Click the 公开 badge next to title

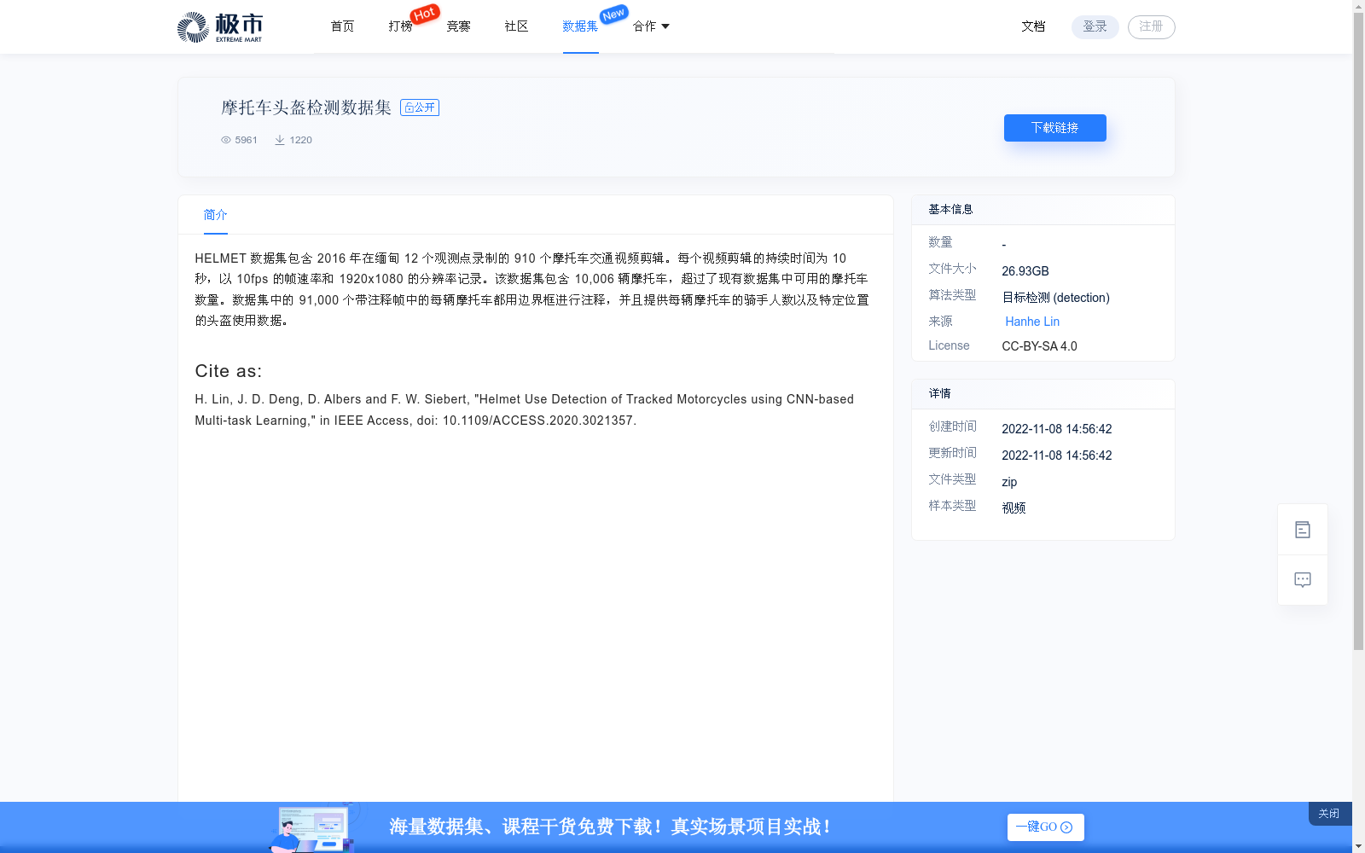pos(420,107)
